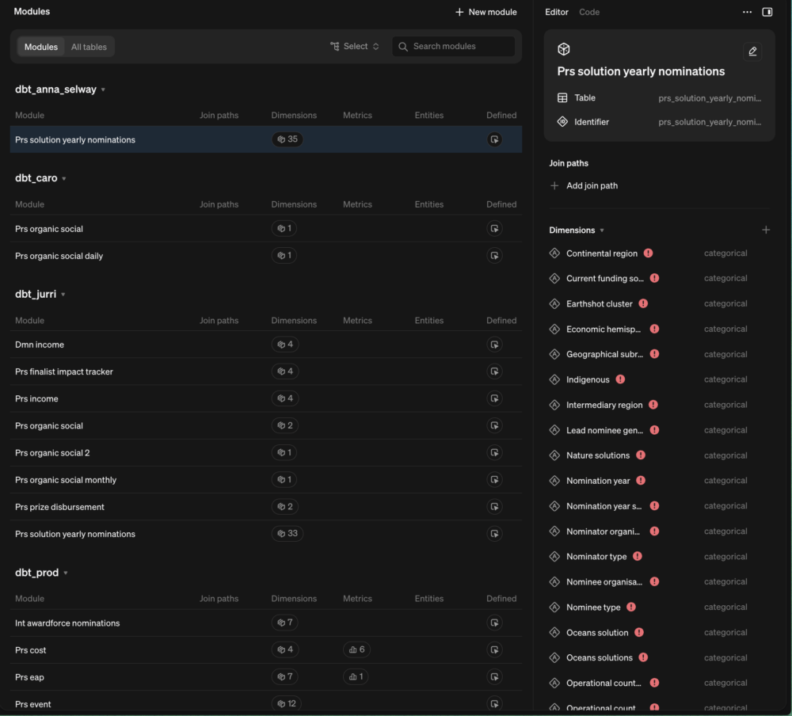
Task: Click dimensions badge 35 on selected module
Action: pos(287,139)
